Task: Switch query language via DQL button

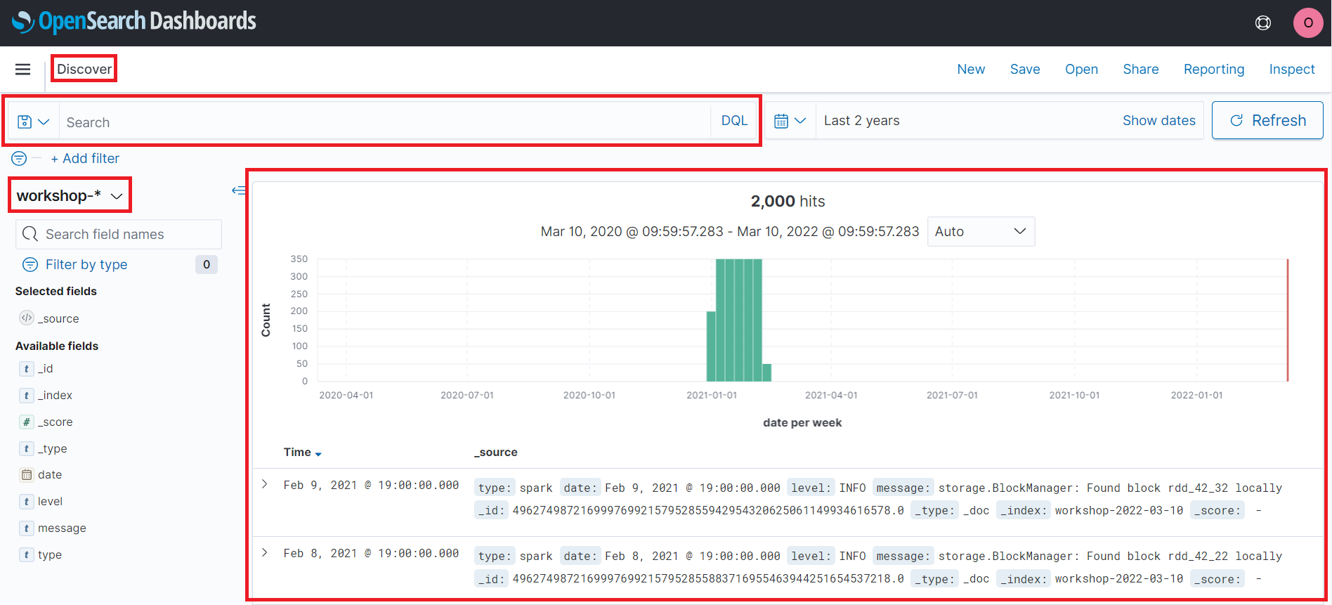Action: 734,121
